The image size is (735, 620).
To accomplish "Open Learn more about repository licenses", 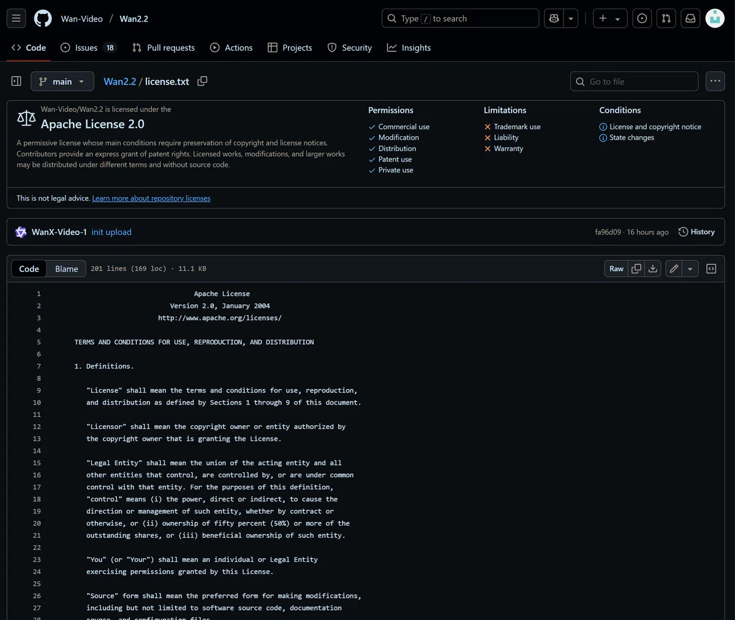I will 151,198.
